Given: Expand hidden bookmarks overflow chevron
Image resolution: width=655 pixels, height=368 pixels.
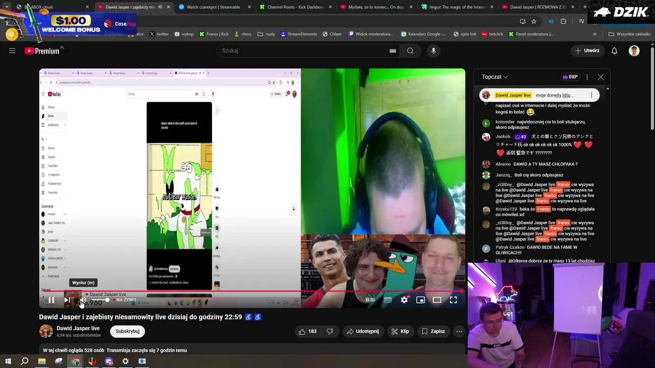Looking at the screenshot, I should [x=595, y=34].
